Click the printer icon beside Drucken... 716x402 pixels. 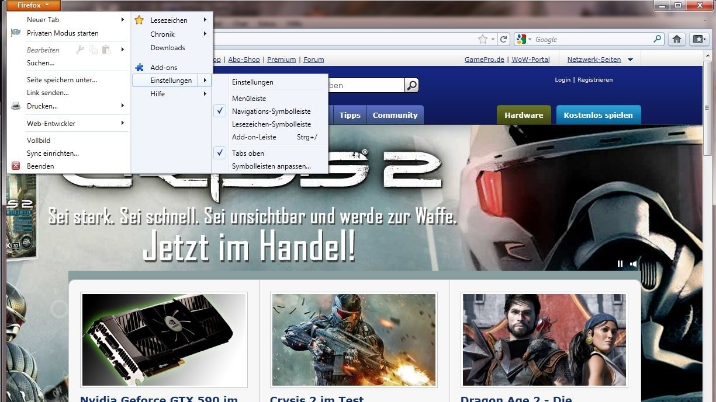coord(16,106)
